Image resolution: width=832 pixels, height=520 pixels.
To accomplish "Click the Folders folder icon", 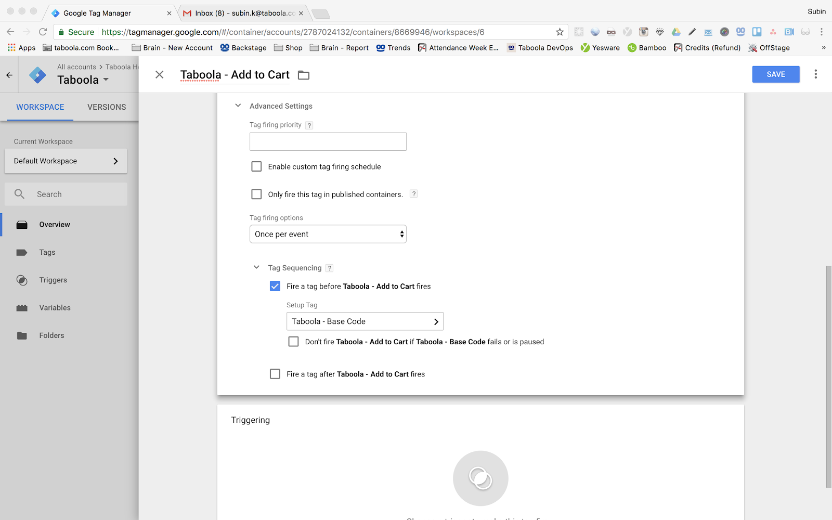I will (22, 335).
